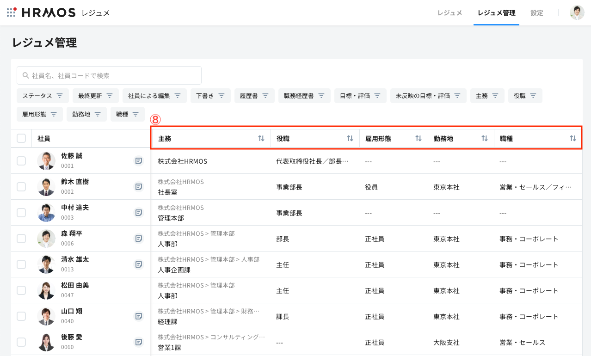This screenshot has width=591, height=356.
Task: Open the ステータス filter dropdown
Action: click(x=43, y=96)
